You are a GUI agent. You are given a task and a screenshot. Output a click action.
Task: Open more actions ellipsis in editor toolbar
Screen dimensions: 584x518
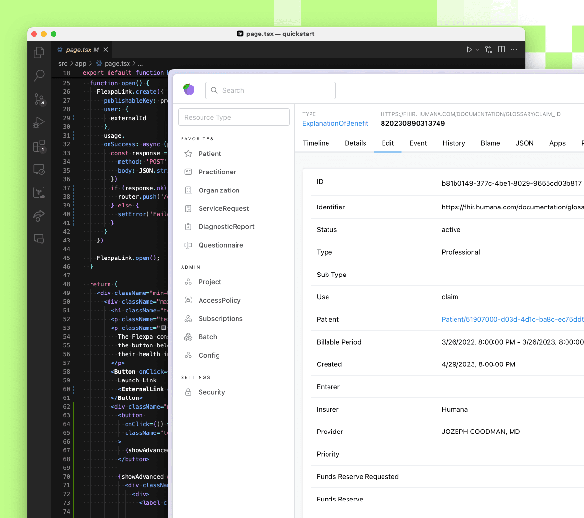coord(514,50)
